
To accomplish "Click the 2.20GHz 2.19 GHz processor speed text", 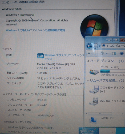I will pyautogui.click(x=49, y=68).
